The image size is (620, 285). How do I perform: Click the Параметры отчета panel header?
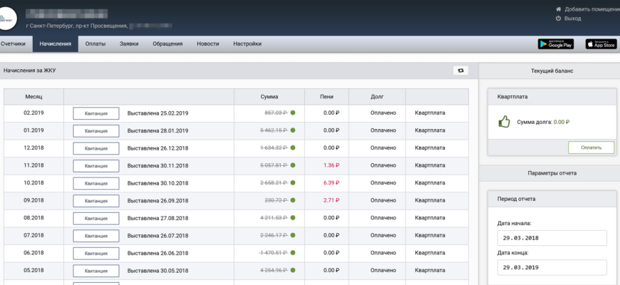[552, 173]
